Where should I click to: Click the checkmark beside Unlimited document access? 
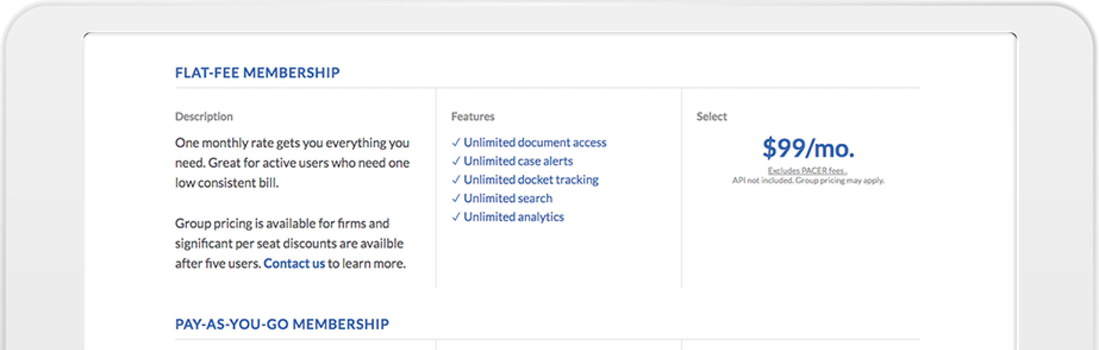point(456,142)
